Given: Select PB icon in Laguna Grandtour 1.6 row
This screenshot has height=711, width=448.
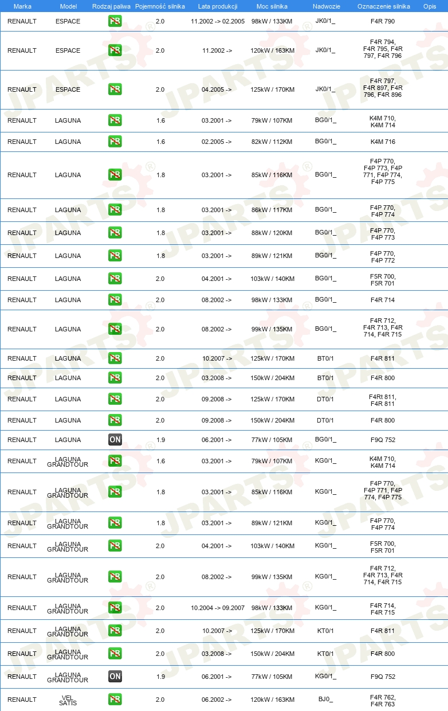Looking at the screenshot, I should tap(115, 461).
